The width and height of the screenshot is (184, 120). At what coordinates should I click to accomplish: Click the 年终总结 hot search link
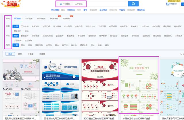(71, 10)
